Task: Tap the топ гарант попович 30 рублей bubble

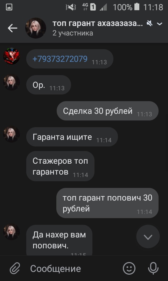Action: [x=107, y=203]
